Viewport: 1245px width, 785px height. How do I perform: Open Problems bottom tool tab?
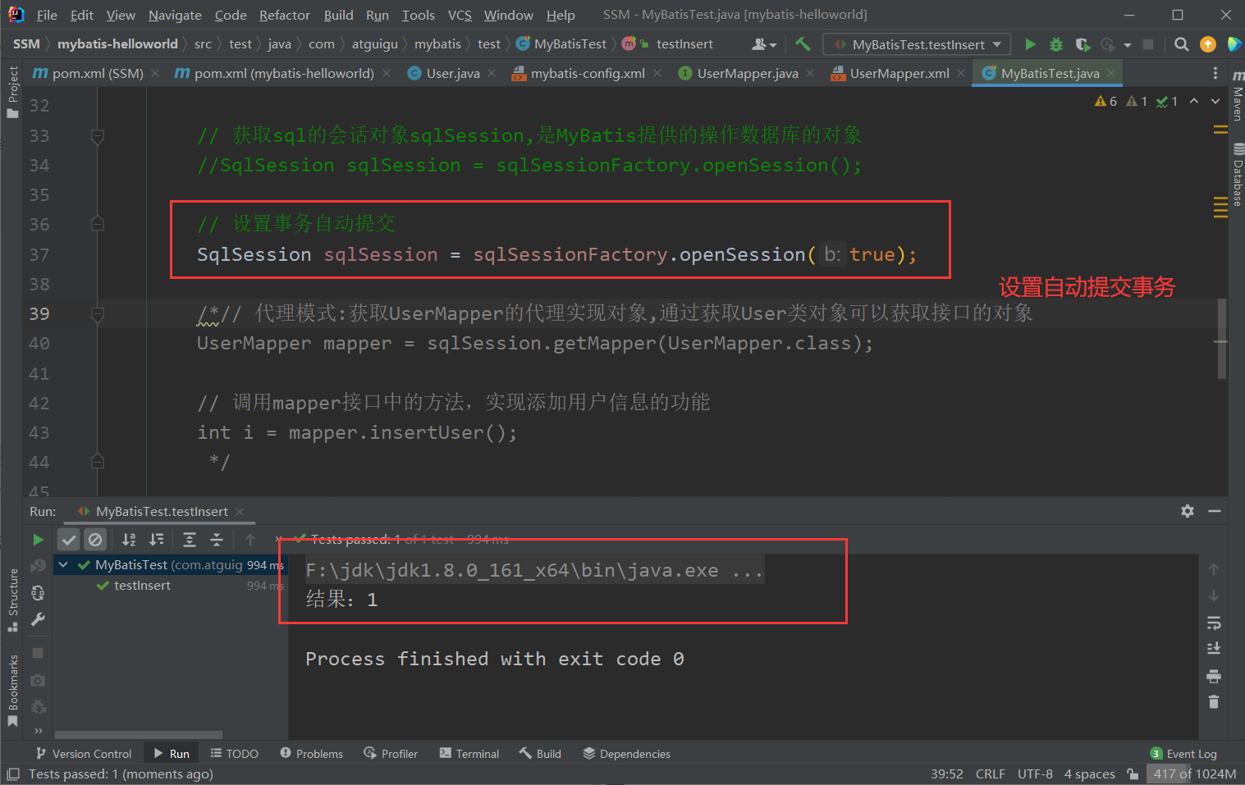(312, 754)
